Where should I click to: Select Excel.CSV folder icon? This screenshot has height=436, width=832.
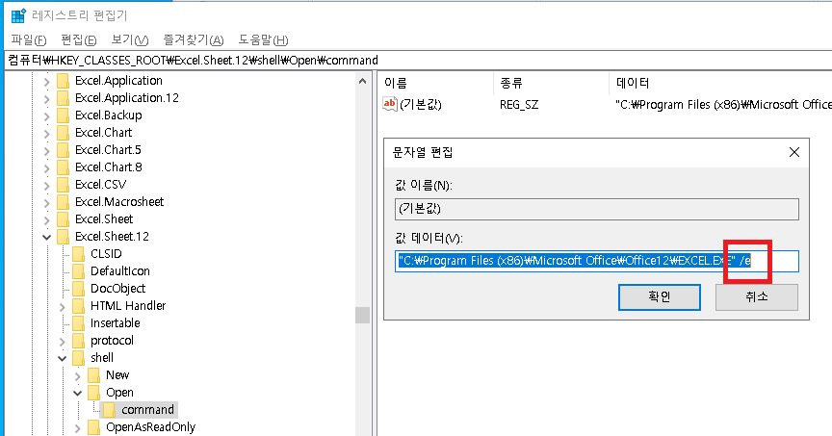coord(63,185)
